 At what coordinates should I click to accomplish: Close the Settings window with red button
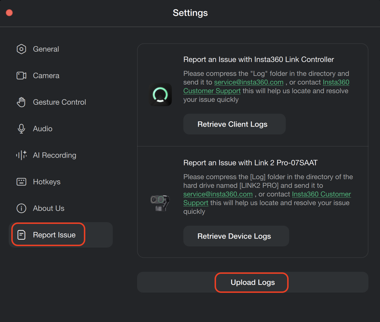click(9, 13)
